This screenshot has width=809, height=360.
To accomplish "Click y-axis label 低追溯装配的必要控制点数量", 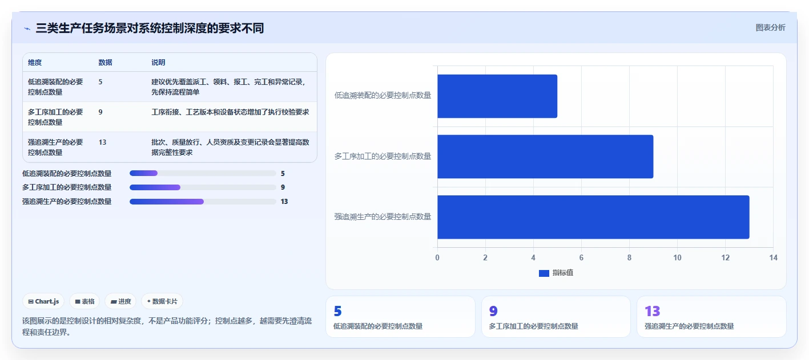I will coord(383,96).
